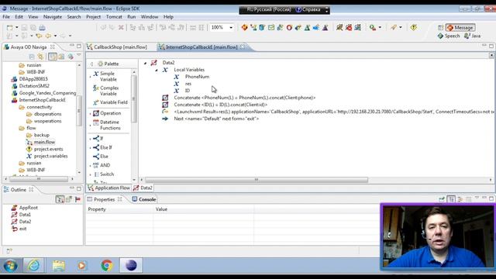Viewport: 496px width, 279px height.
Task: Select the PhoneNum local variable
Action: 191,77
